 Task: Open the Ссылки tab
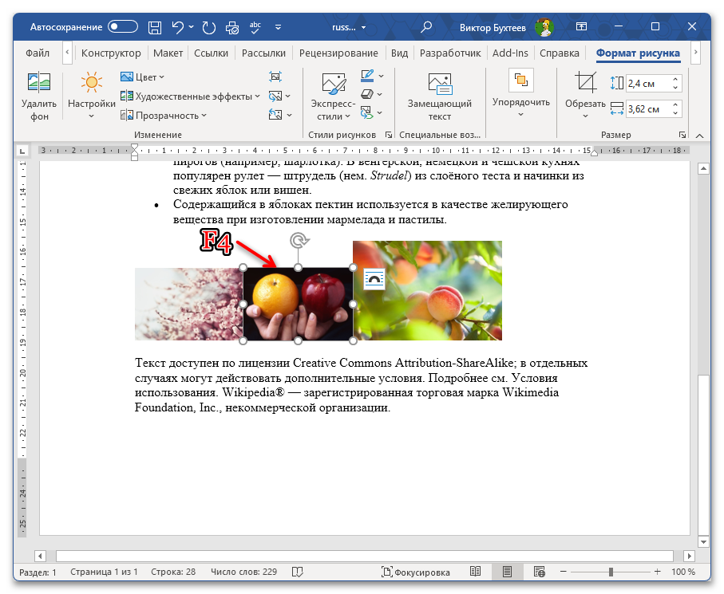pyautogui.click(x=211, y=53)
